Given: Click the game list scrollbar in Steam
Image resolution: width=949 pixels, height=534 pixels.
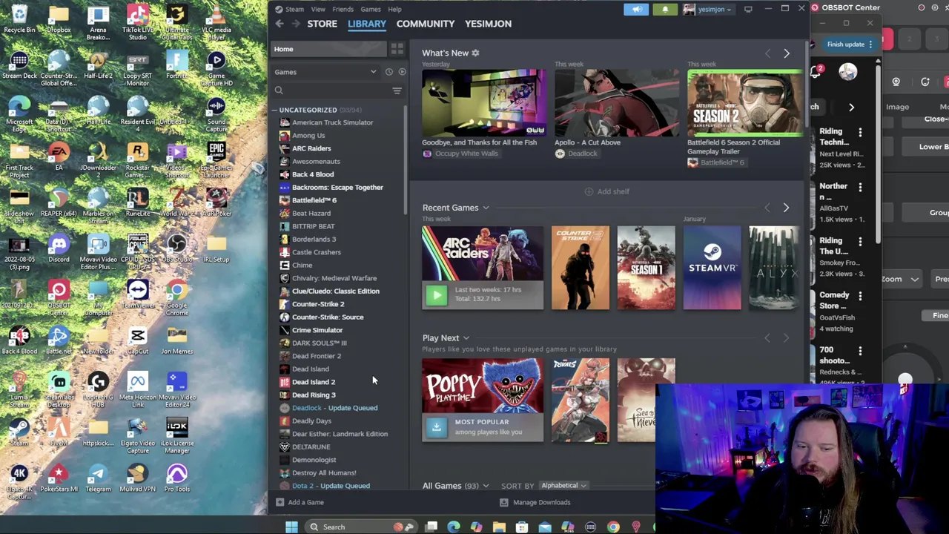Looking at the screenshot, I should (x=406, y=159).
